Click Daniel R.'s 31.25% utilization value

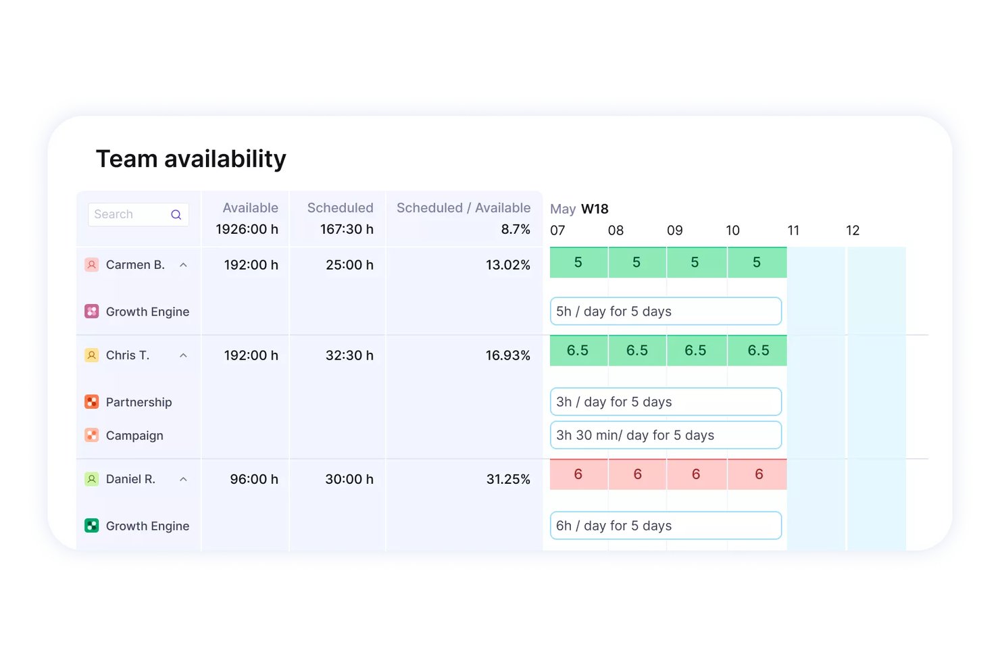pos(508,479)
